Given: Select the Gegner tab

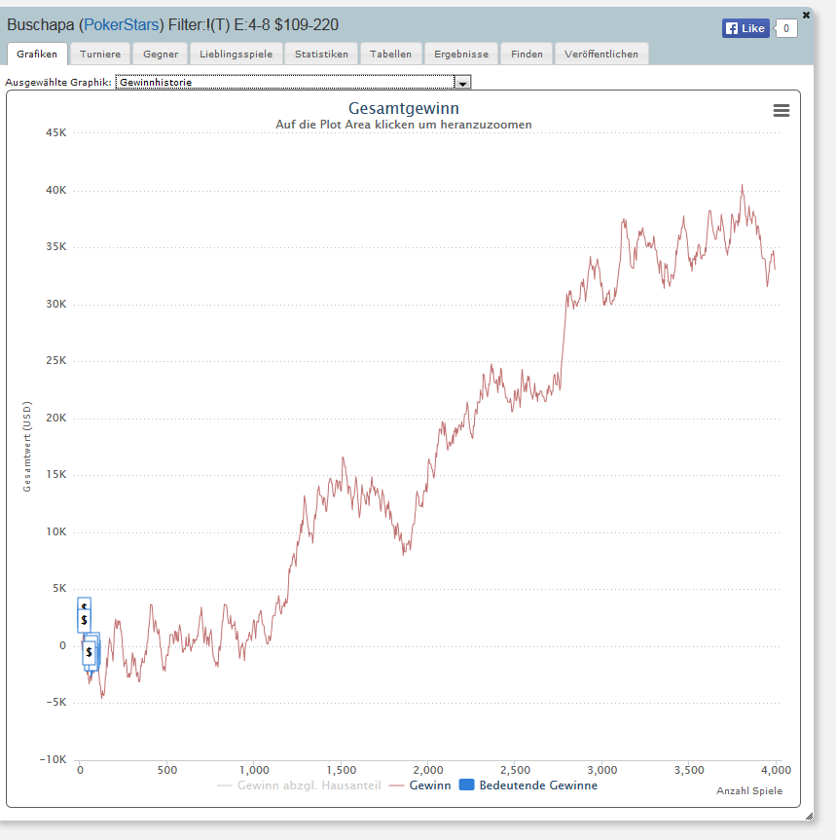Looking at the screenshot, I should (x=161, y=55).
